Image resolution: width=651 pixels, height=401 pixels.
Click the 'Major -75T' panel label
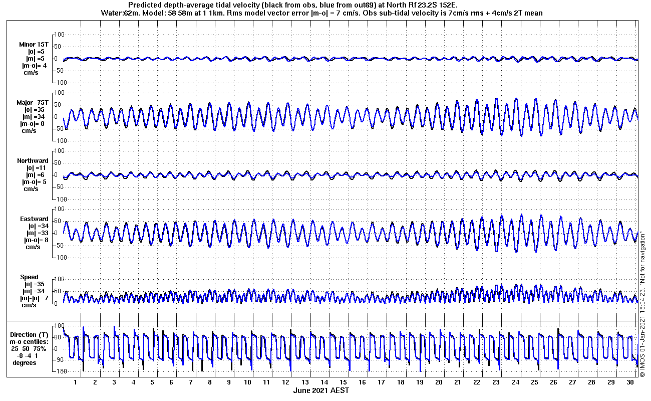[33, 103]
